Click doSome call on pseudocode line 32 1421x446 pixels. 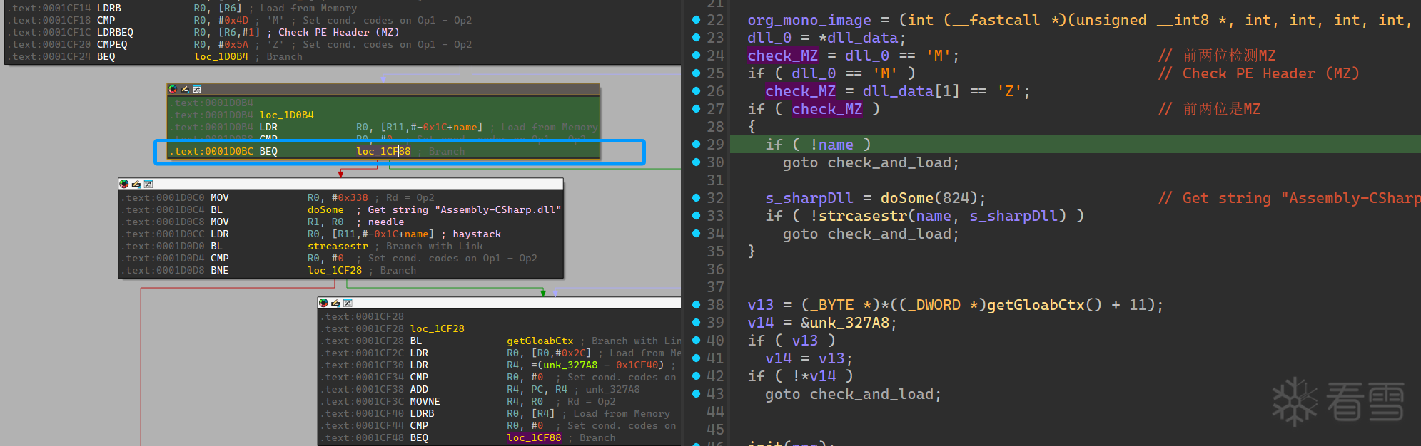[907, 198]
